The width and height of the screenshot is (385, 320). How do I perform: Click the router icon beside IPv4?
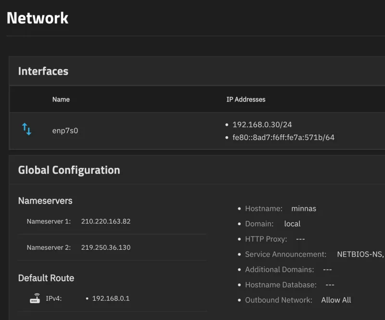pyautogui.click(x=35, y=298)
